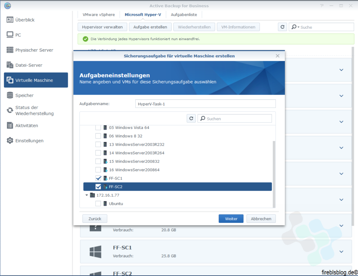Image resolution: width=358 pixels, height=276 pixels.
Task: Close the Sicherungsaufgabe dialog with X
Action: pyautogui.click(x=278, y=56)
